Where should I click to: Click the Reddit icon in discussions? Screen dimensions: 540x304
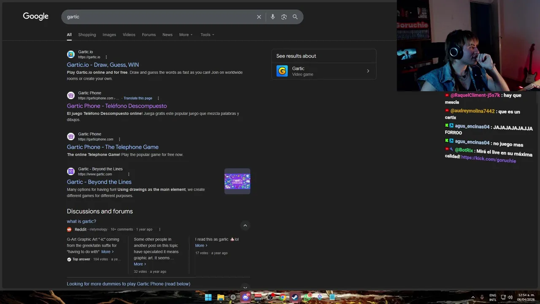click(x=69, y=229)
